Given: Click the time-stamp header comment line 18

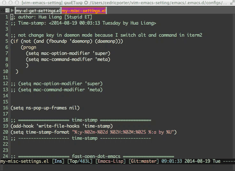Looking at the screenshot, I should [81, 120].
